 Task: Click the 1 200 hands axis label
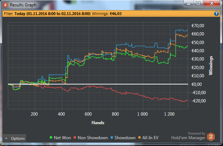(169, 114)
